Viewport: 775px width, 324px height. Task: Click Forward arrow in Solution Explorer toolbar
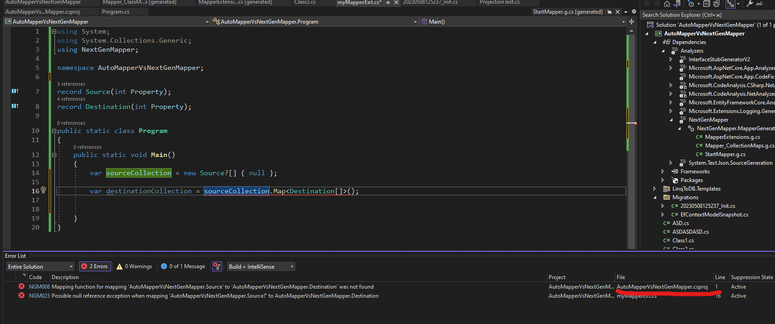pyautogui.click(x=657, y=4)
